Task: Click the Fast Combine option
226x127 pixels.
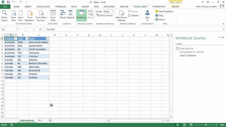Action: tap(105, 16)
